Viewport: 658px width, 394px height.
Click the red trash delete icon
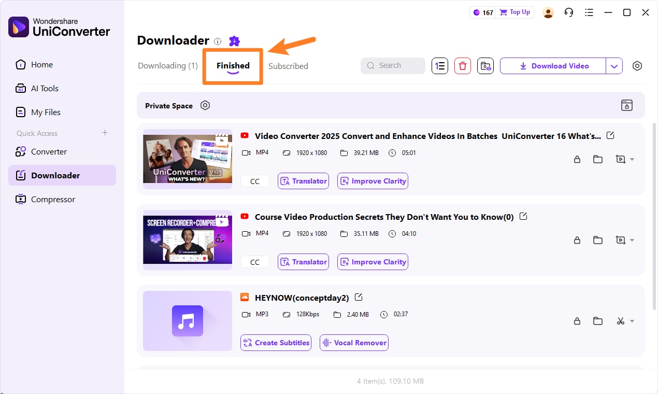pos(463,66)
